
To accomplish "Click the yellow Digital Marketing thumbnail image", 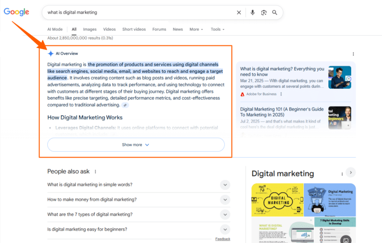I will (x=277, y=200).
